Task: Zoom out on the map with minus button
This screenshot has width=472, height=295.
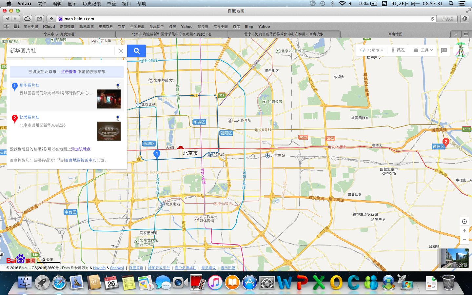Action: tap(464, 240)
